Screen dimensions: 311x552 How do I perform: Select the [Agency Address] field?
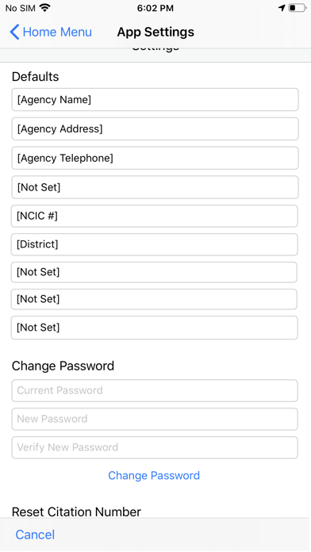[155, 128]
